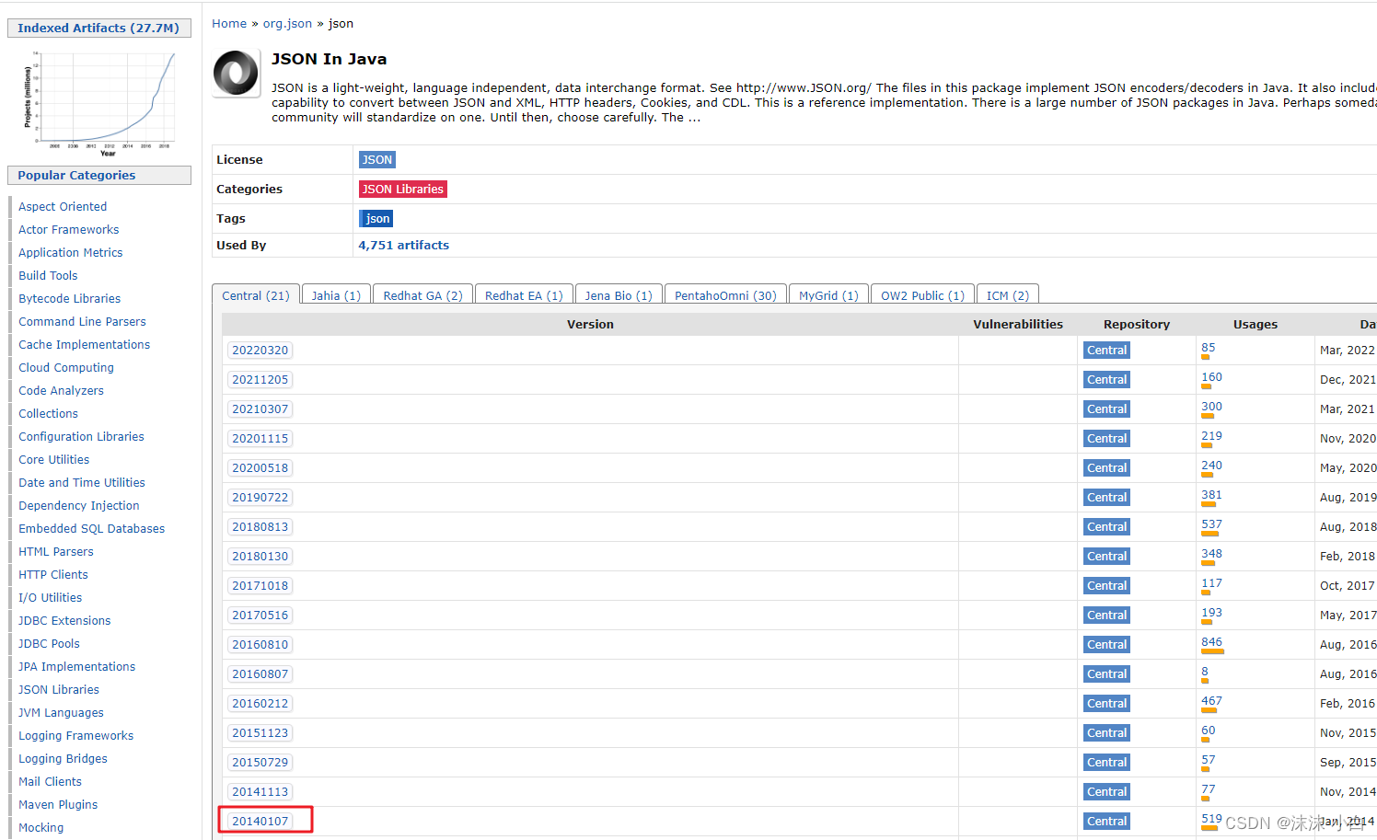Open version 20210307
This screenshot has width=1377, height=840.
pyautogui.click(x=260, y=409)
